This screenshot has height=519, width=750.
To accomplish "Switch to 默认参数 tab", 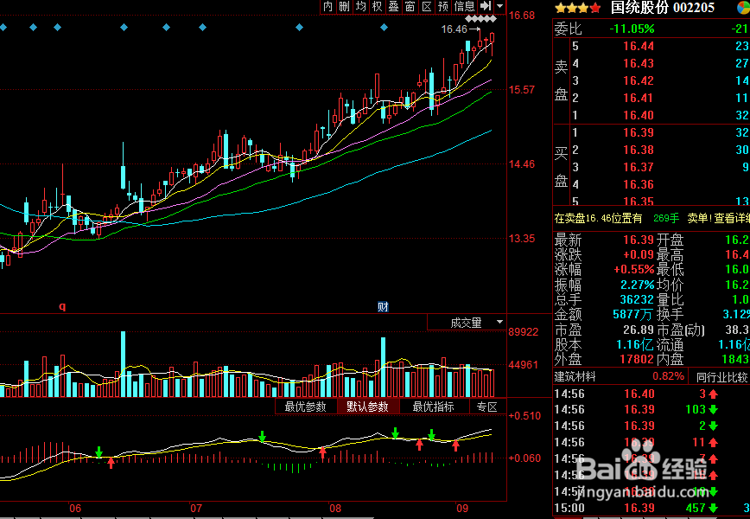I will (x=367, y=407).
